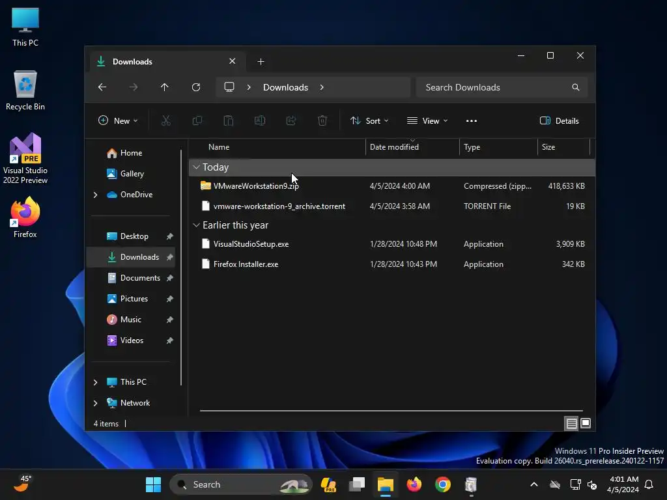Screen dimensions: 667x500
Task: Open Google Chrome from the taskbar
Action: [x=442, y=484]
